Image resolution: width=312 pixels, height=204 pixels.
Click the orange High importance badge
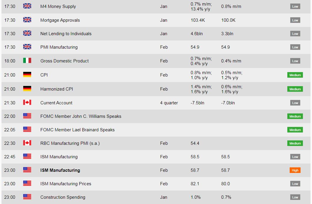(295, 170)
